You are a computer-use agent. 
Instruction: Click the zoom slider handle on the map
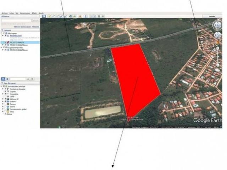(x=217, y=57)
